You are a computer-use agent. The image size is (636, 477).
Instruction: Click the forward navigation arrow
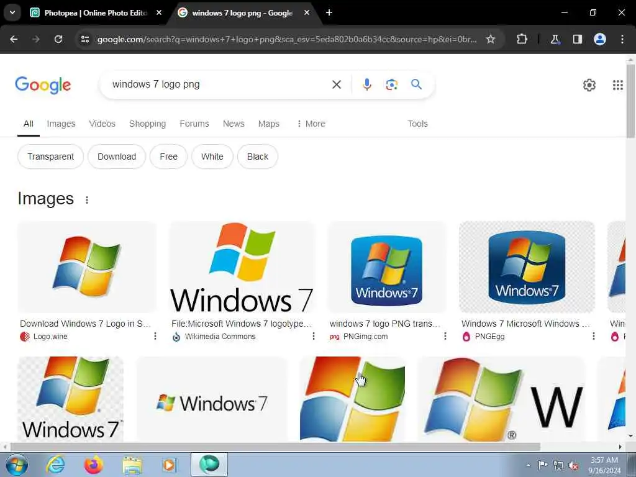pyautogui.click(x=36, y=39)
